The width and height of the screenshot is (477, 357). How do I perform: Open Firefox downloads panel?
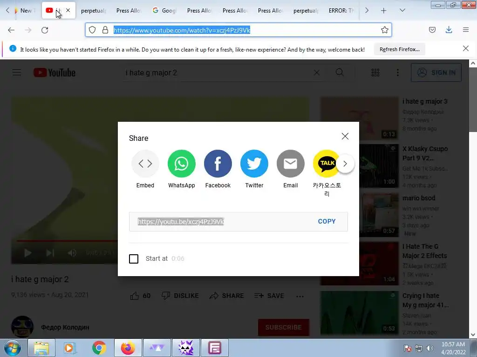[449, 30]
